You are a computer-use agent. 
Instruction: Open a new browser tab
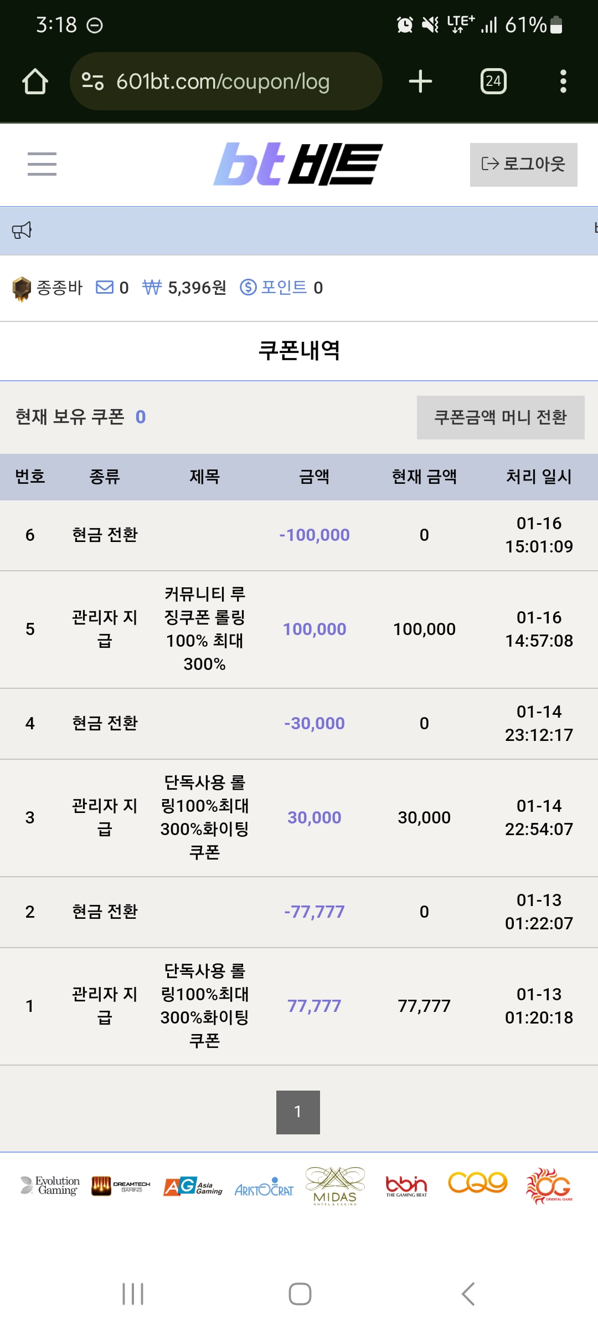[x=420, y=81]
